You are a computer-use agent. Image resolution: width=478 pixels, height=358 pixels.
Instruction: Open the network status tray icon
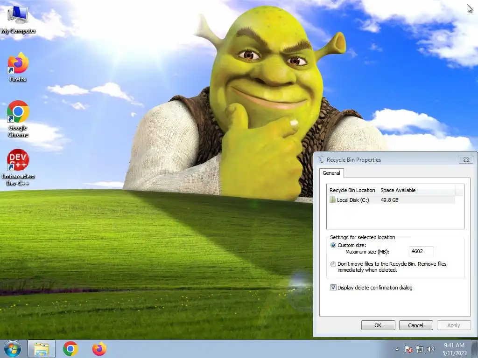point(420,349)
